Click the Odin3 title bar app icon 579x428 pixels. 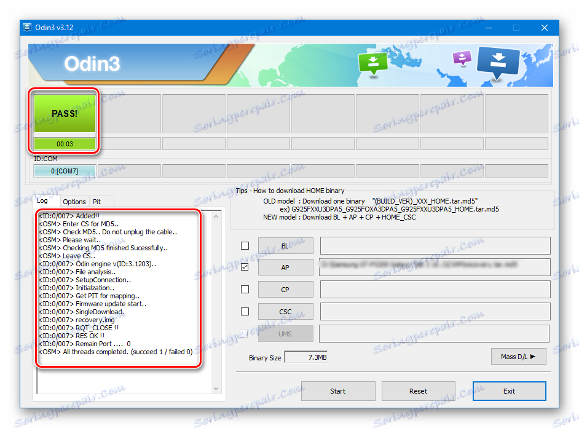pyautogui.click(x=27, y=27)
